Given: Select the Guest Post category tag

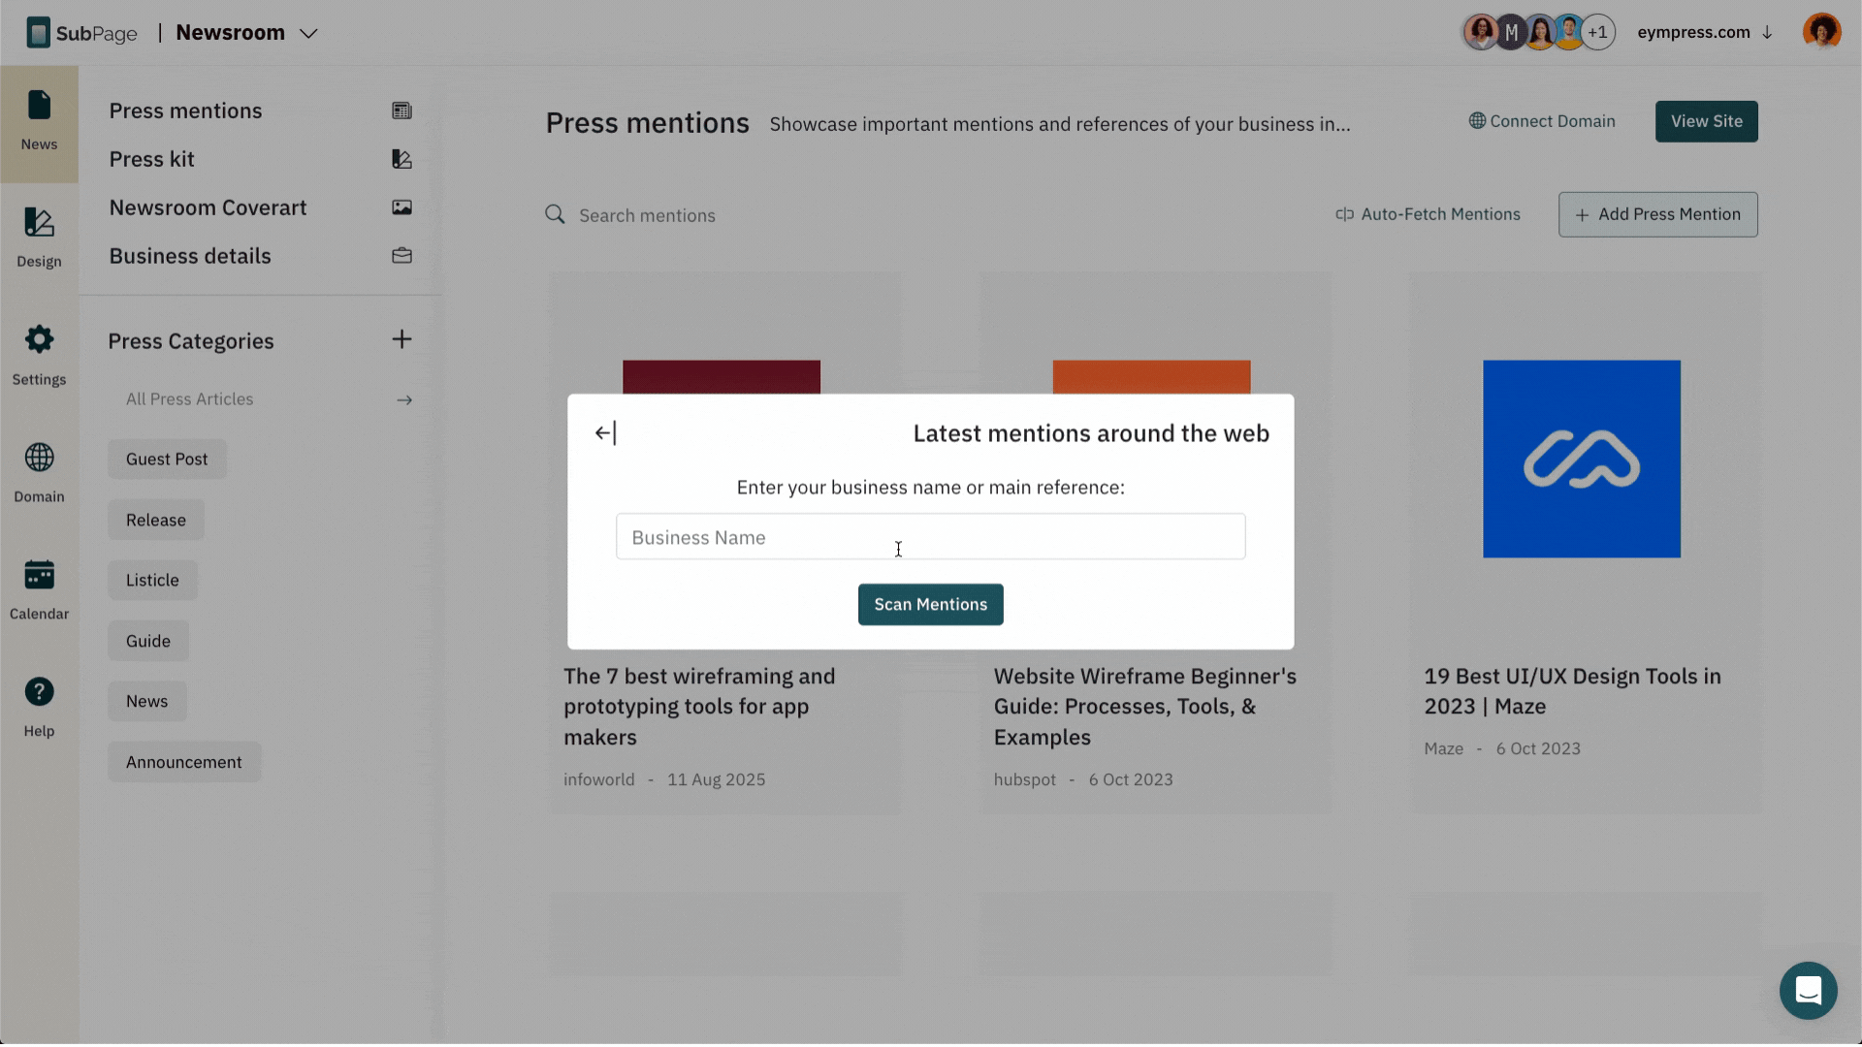Looking at the screenshot, I should [167, 460].
